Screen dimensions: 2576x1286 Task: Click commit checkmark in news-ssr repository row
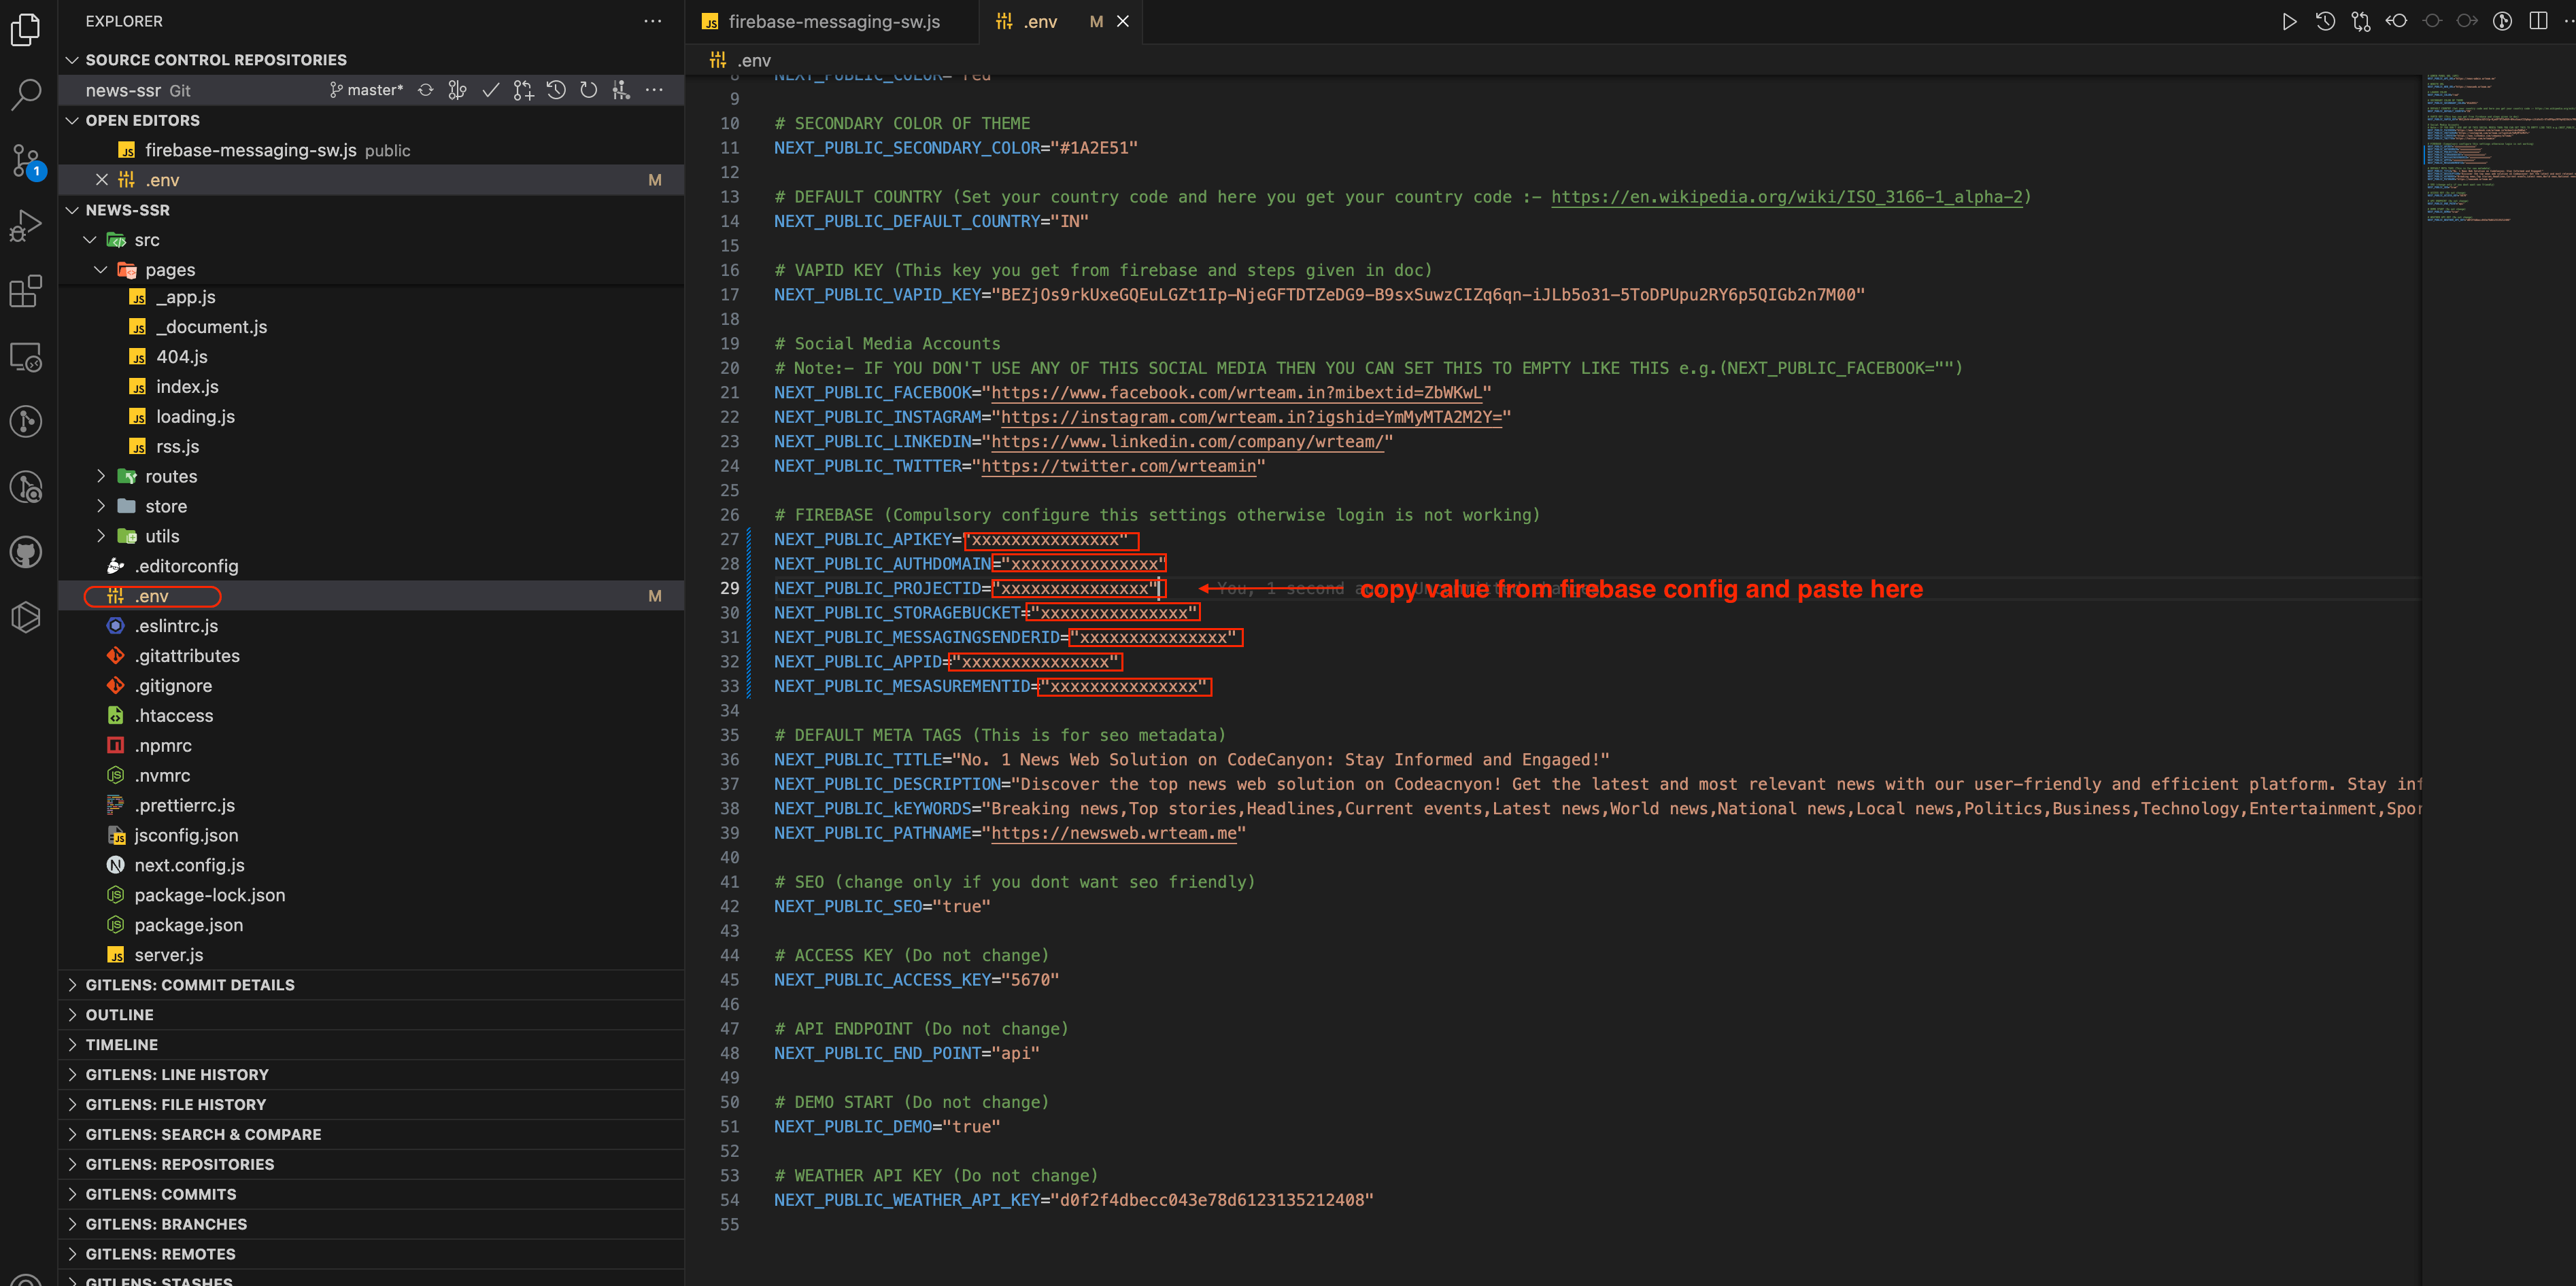pos(490,90)
